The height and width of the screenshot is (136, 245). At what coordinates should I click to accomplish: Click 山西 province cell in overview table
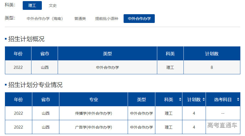45,67
